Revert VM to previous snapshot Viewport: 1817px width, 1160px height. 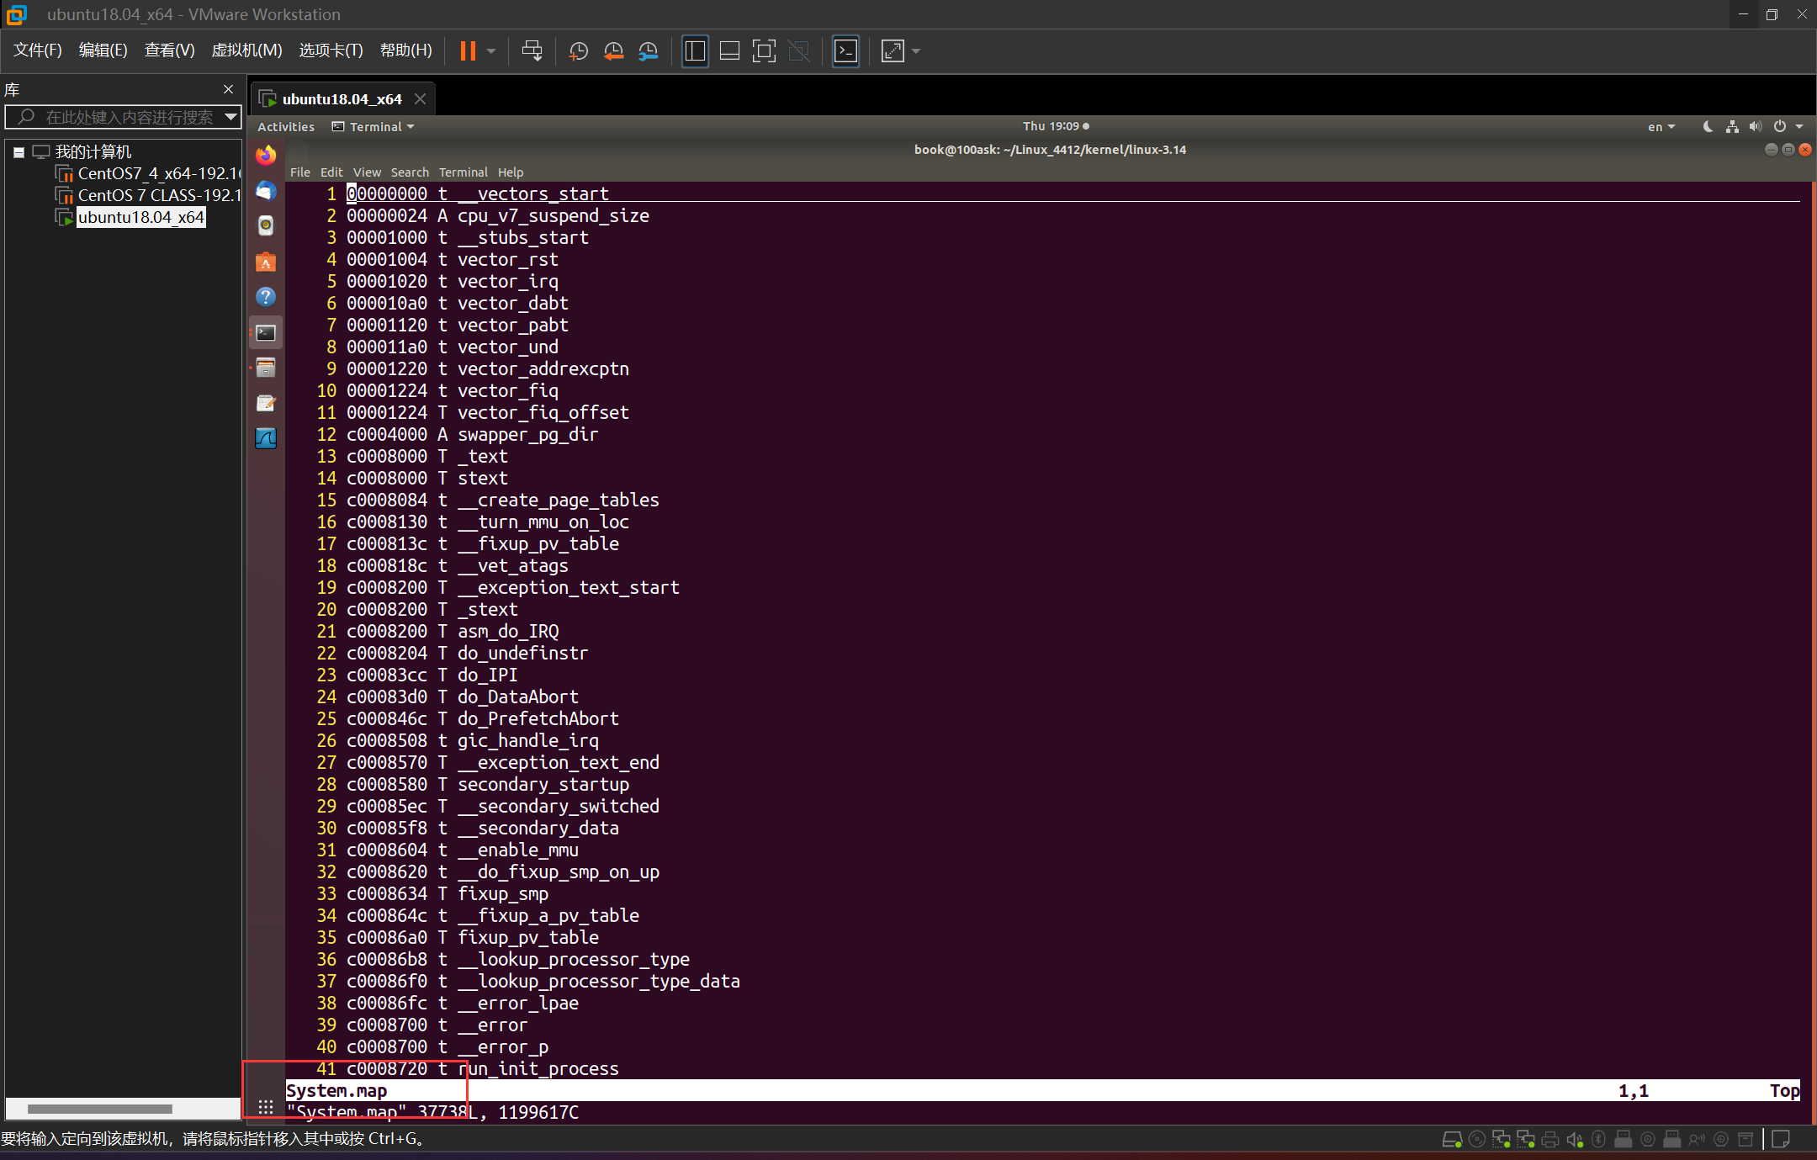[613, 51]
